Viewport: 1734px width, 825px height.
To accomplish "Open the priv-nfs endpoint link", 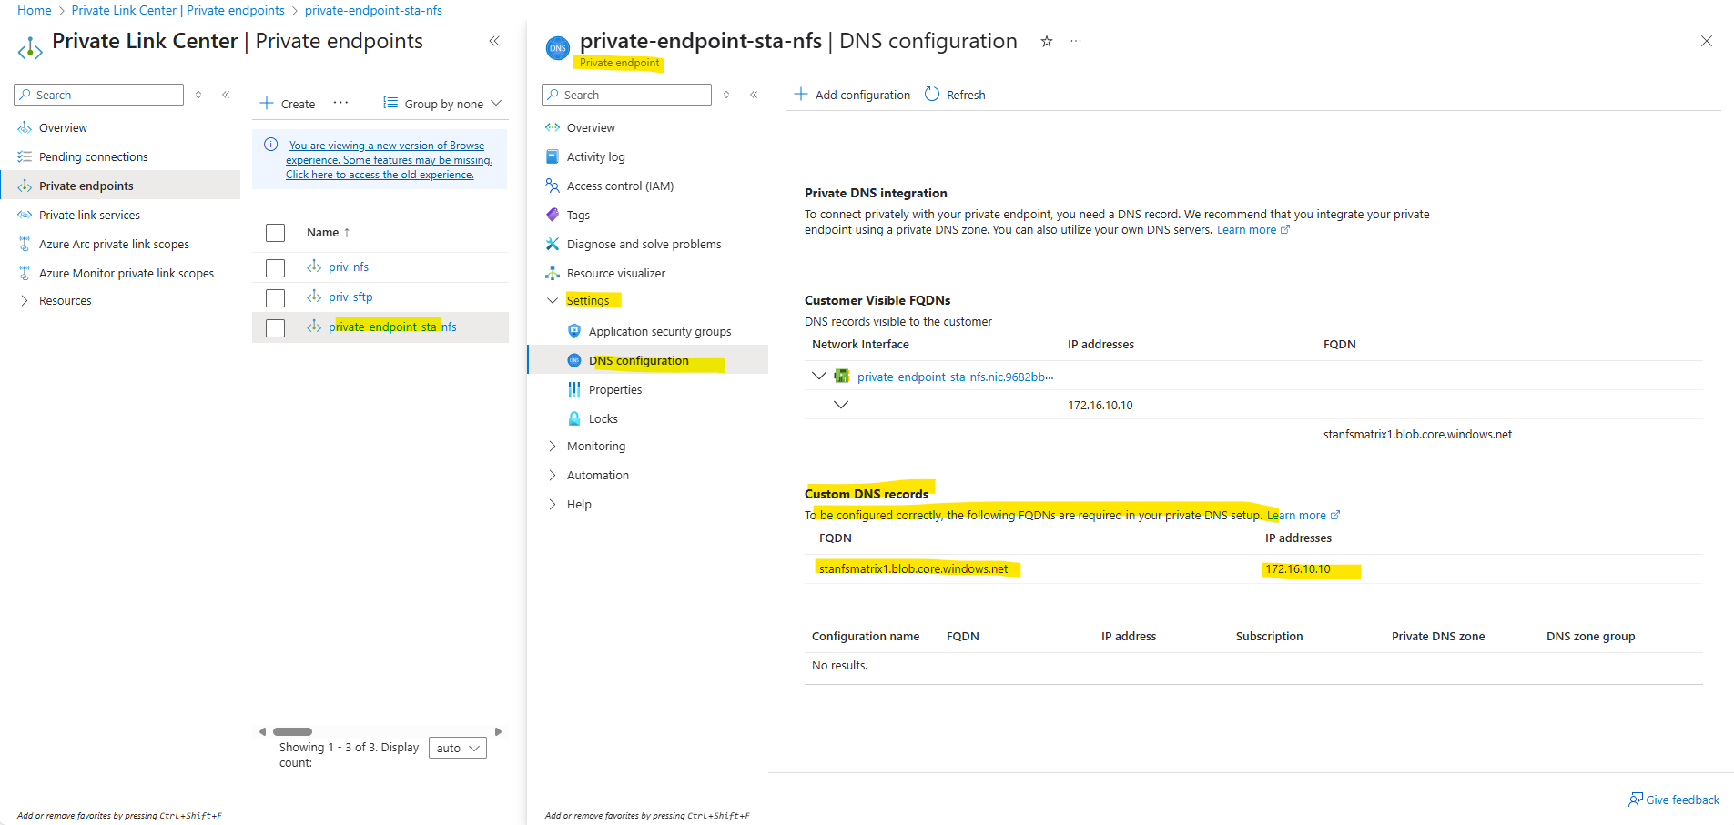I will 349,267.
